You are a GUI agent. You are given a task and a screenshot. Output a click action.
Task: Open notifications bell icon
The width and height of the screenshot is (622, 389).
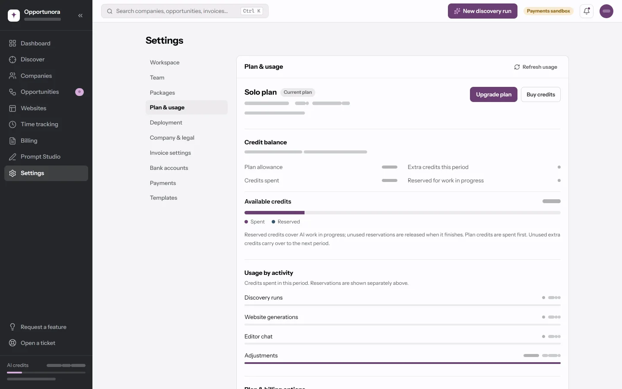587,11
